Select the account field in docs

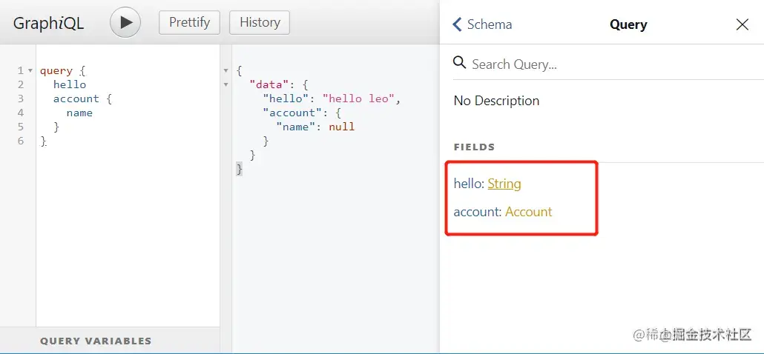pos(476,212)
